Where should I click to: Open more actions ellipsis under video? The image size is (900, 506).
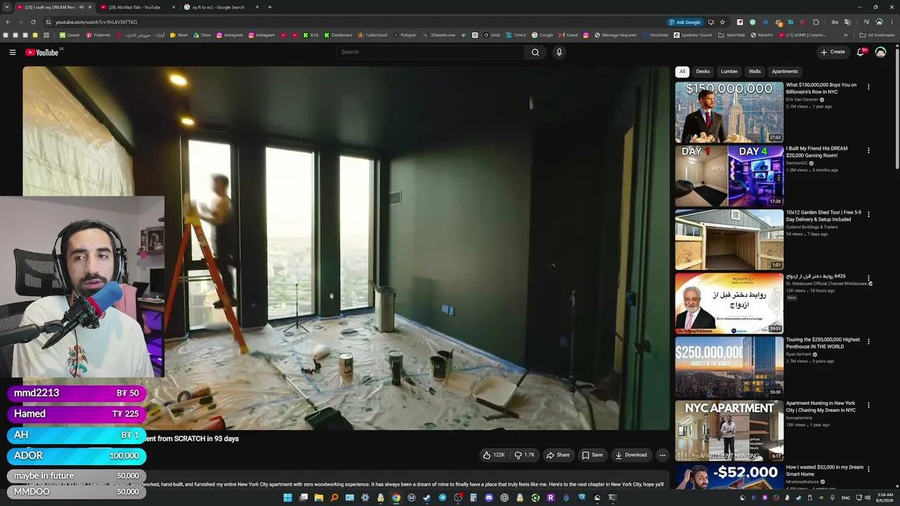[662, 455]
